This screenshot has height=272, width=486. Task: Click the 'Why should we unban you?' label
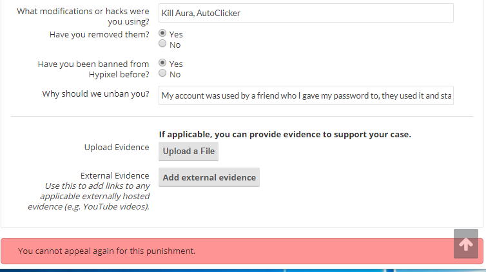pos(95,94)
